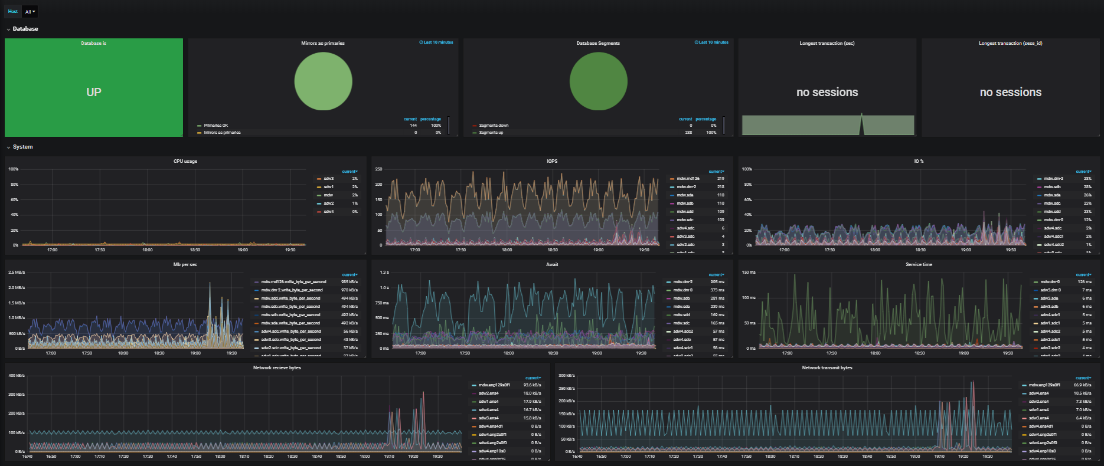Image resolution: width=1104 pixels, height=466 pixels.
Task: Sort IOPS legend by current column header
Action: pyautogui.click(x=716, y=172)
